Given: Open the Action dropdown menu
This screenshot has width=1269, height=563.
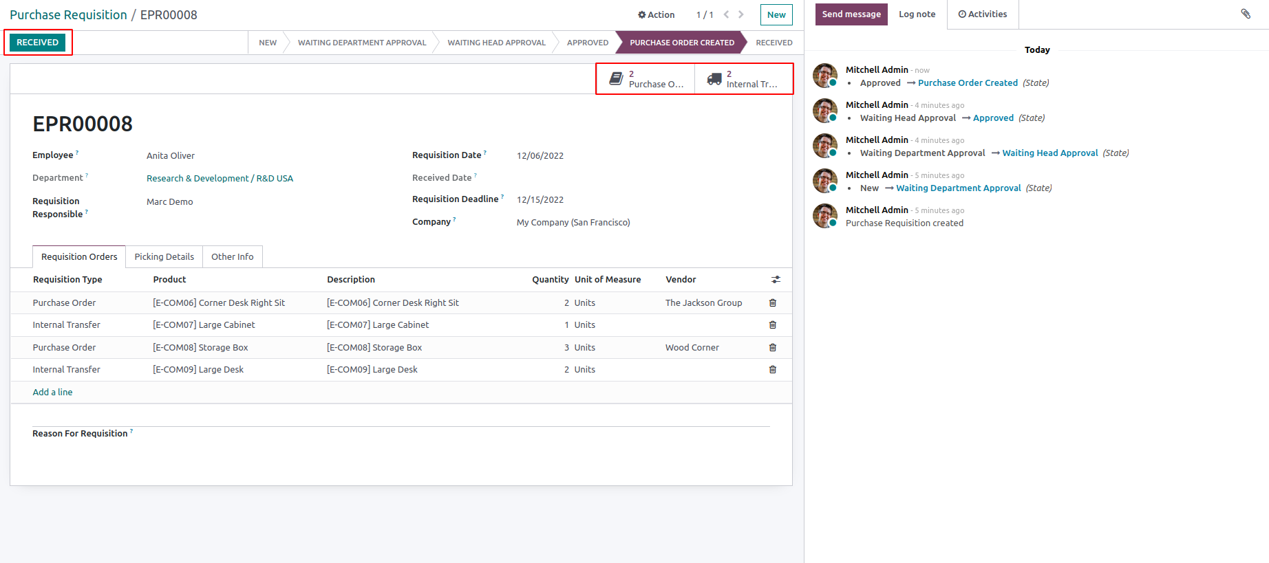Looking at the screenshot, I should (x=656, y=14).
